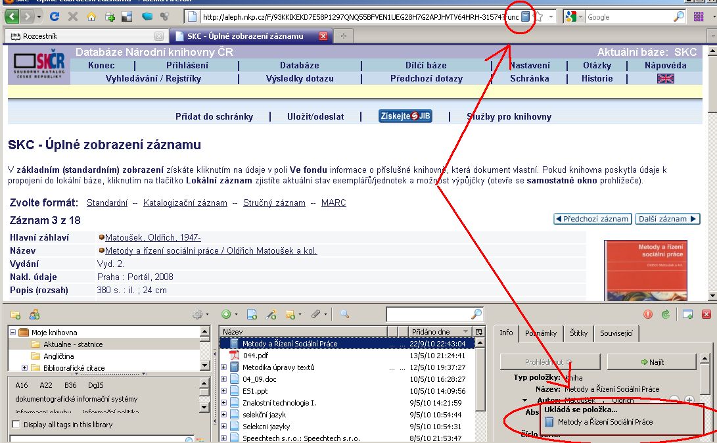This screenshot has width=717, height=443.
Task: Click the book cover thumbnail image
Action: [x=645, y=269]
